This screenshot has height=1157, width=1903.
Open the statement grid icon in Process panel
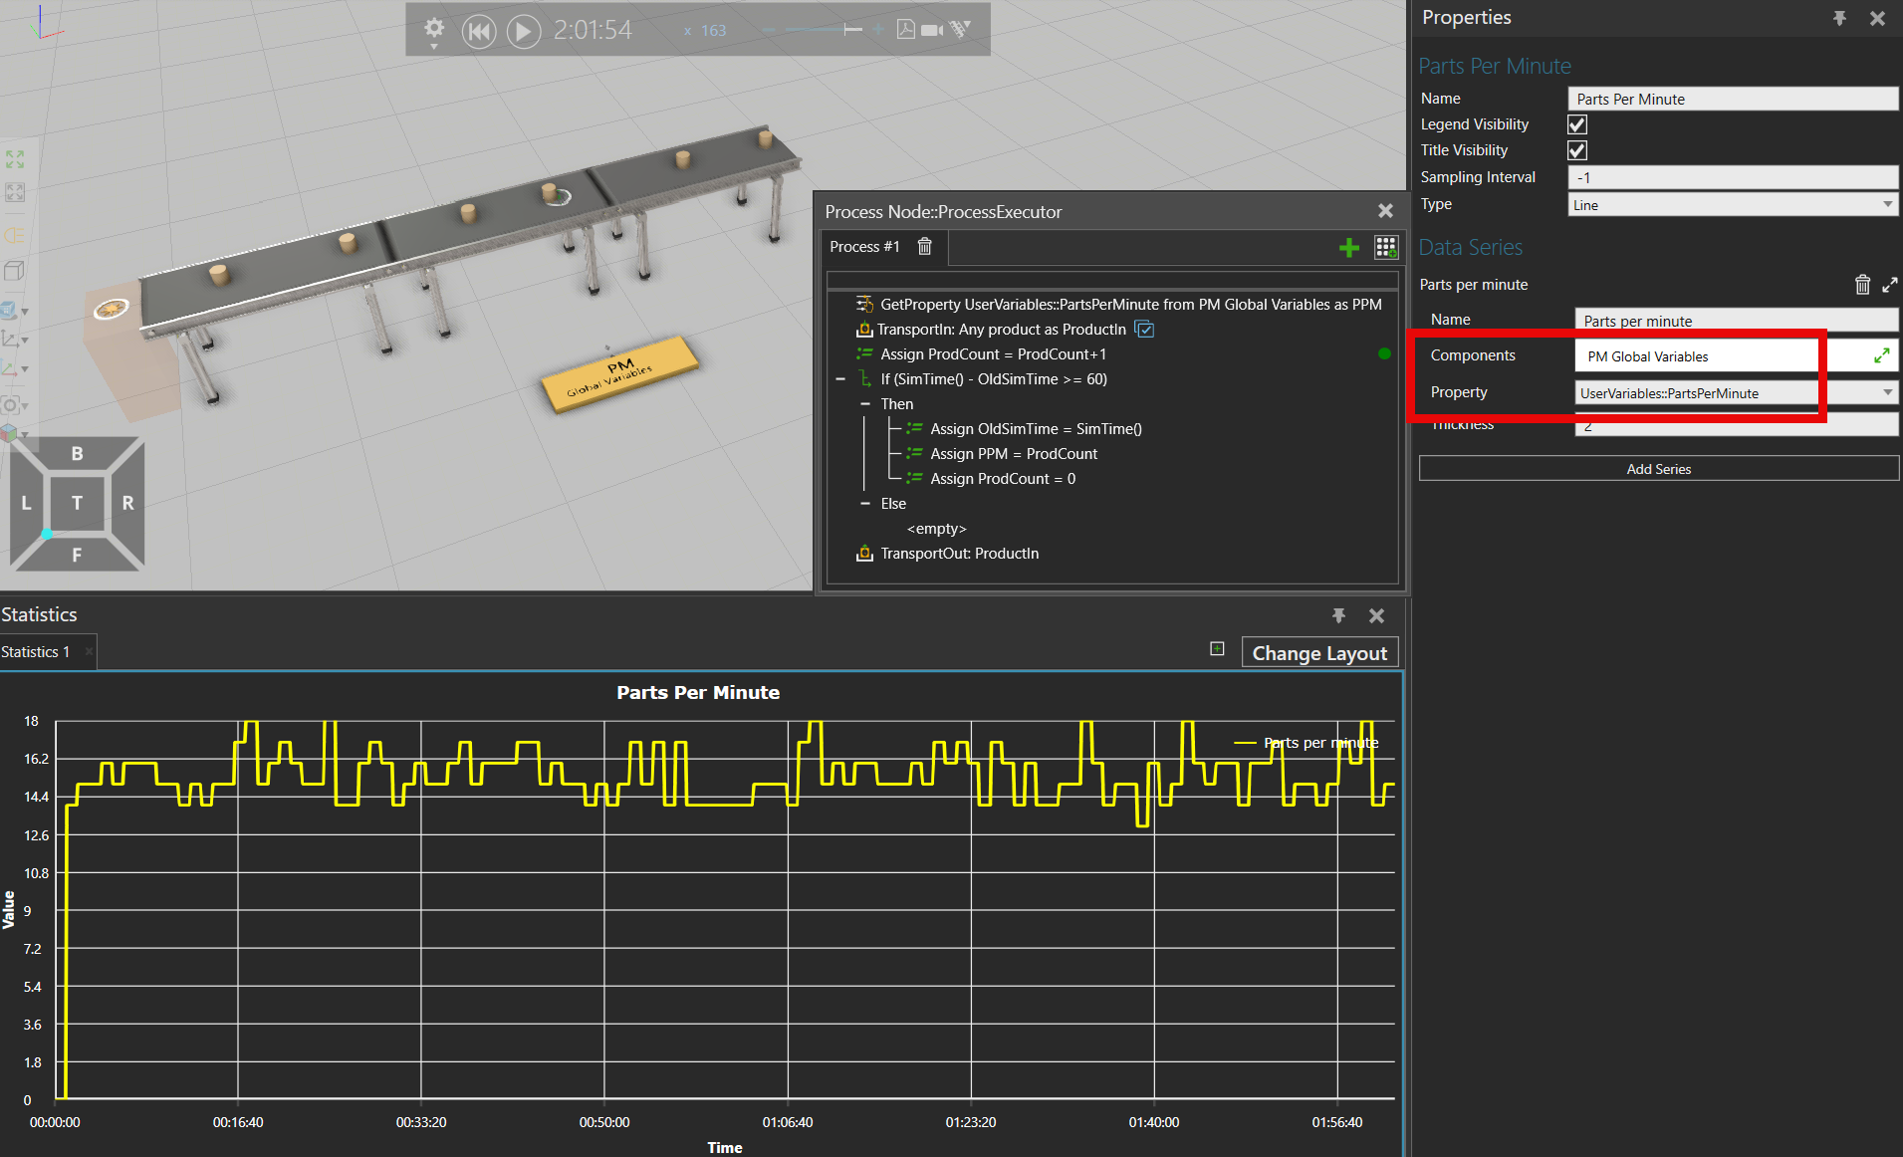(x=1385, y=248)
